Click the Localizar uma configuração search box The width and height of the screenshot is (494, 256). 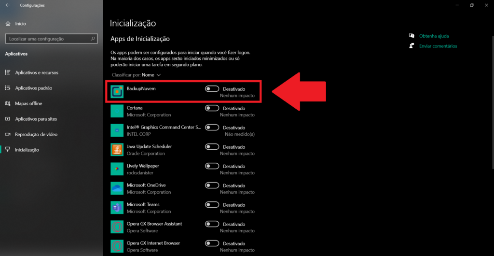[x=51, y=39]
